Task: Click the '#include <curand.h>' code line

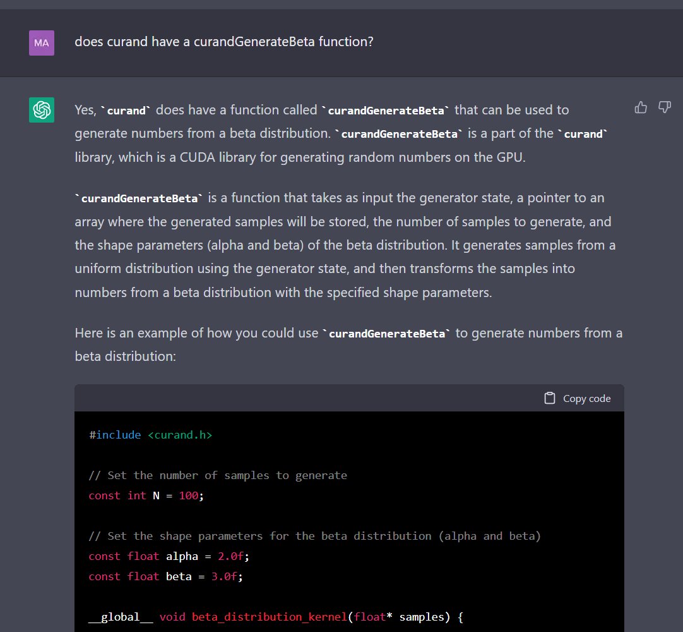Action: coord(150,435)
